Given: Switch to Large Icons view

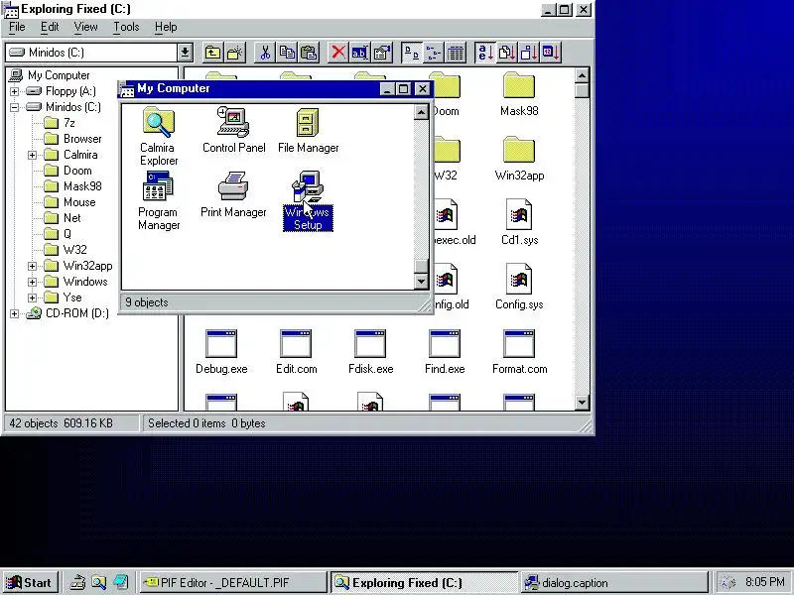Looking at the screenshot, I should 411,53.
